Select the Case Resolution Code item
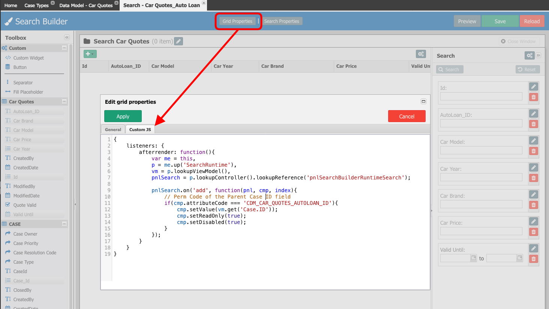This screenshot has height=309, width=549. [x=35, y=253]
